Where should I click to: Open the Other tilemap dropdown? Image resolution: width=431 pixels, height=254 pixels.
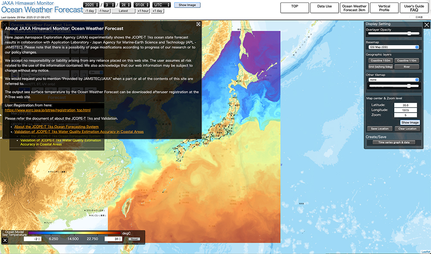tap(394, 80)
